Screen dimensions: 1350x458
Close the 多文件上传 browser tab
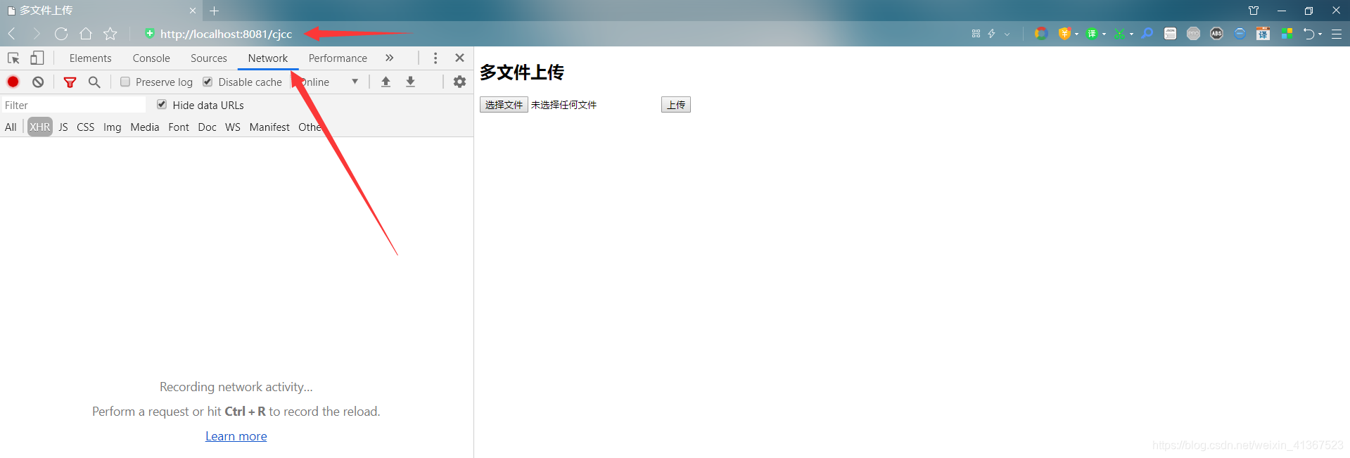193,11
